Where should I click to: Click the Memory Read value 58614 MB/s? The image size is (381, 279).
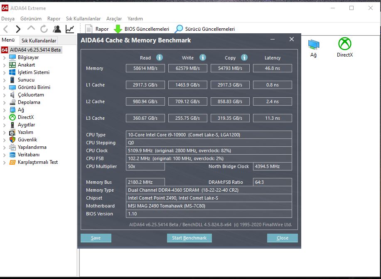pos(145,68)
